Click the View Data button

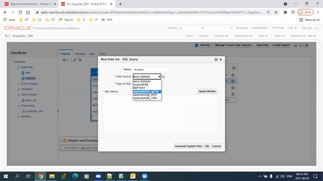point(262,45)
